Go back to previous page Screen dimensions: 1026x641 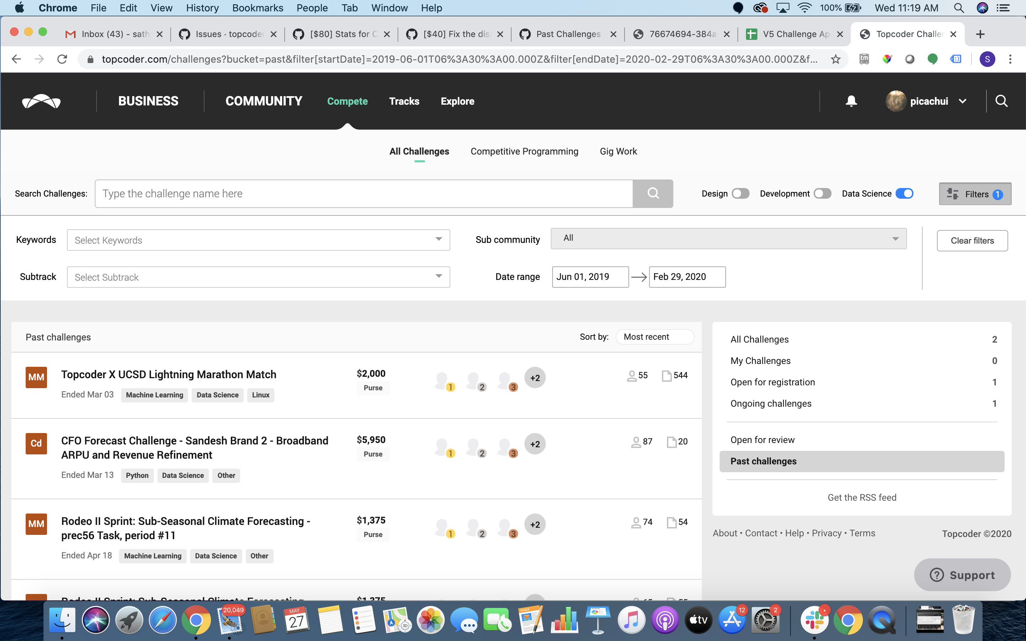coord(16,59)
